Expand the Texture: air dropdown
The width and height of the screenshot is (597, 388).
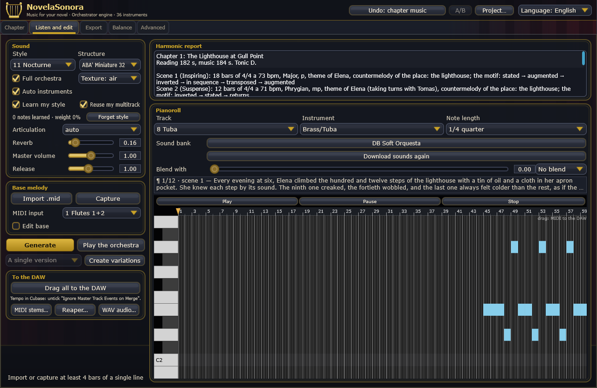110,78
